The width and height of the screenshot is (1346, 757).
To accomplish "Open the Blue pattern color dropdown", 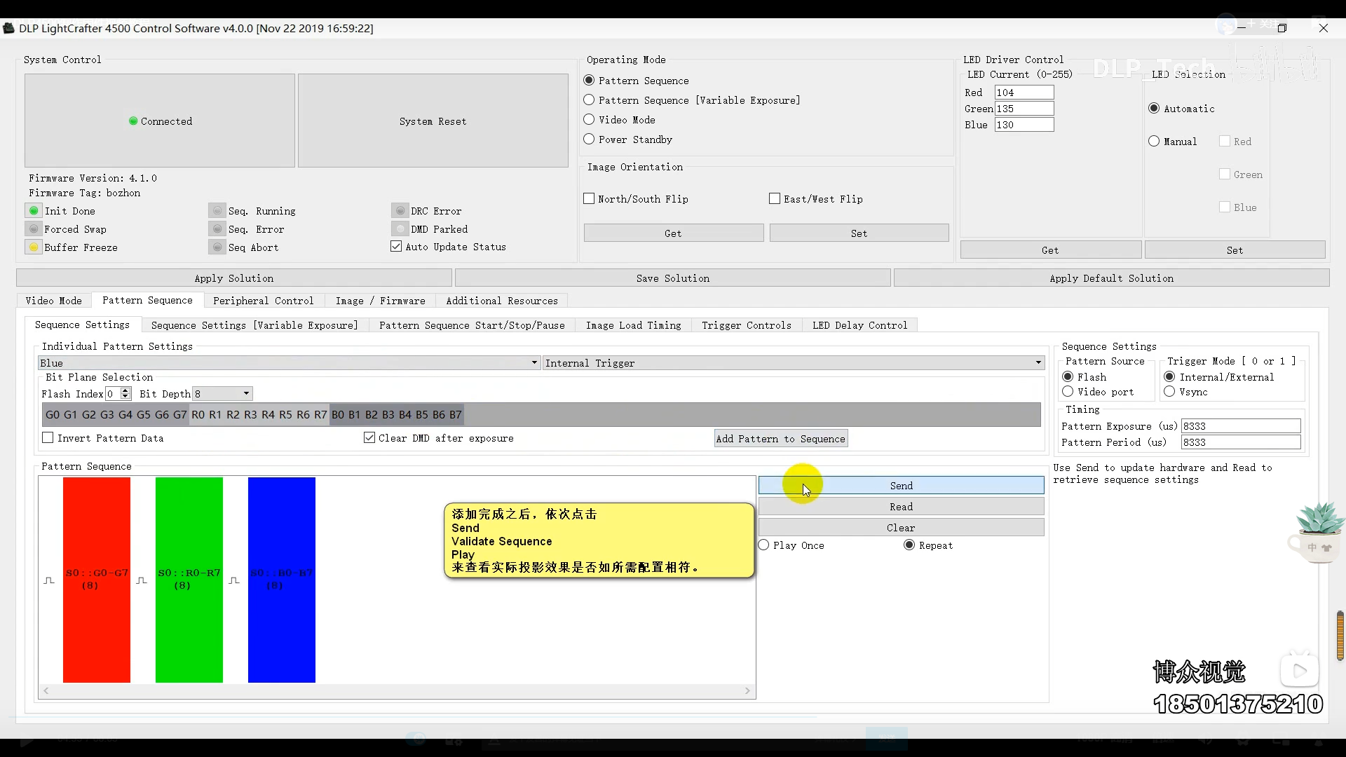I will 288,363.
